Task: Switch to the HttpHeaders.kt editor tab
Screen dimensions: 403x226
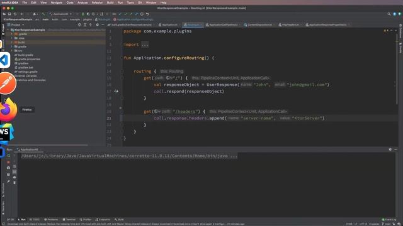Action: pyautogui.click(x=290, y=25)
